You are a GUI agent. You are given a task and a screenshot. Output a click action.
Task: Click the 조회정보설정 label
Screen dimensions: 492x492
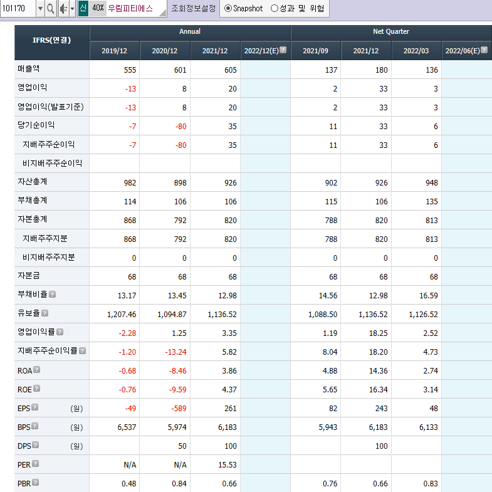coord(194,9)
